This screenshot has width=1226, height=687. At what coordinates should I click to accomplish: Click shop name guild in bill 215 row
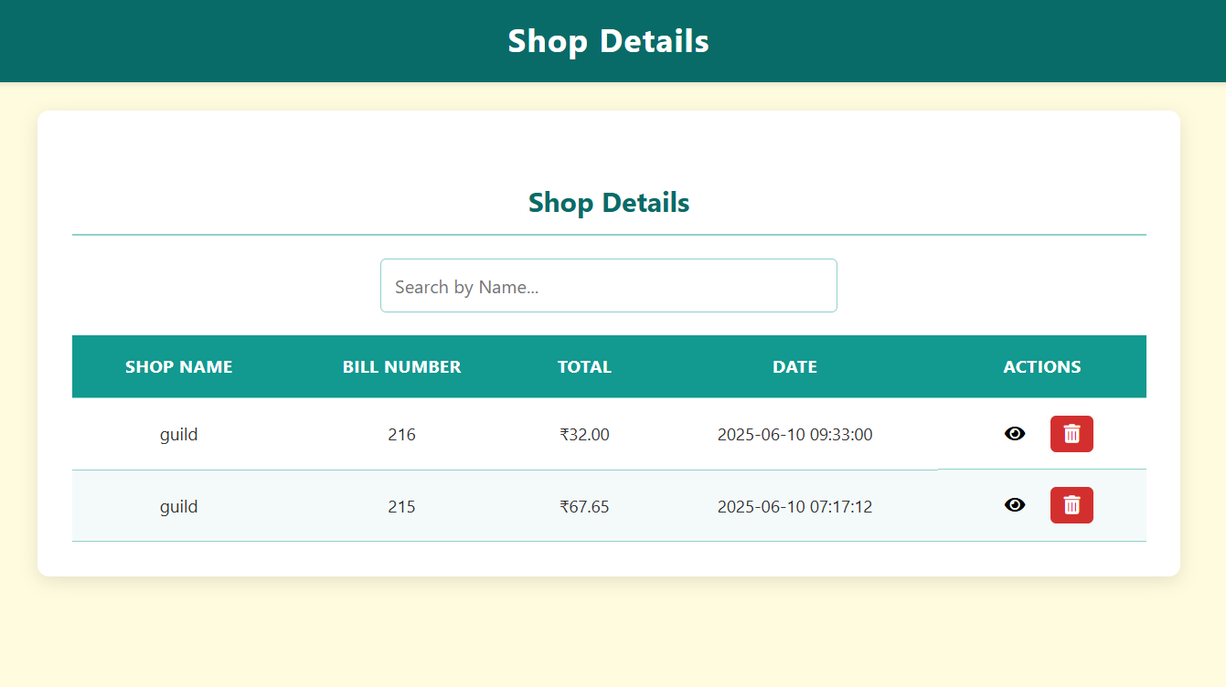(179, 507)
